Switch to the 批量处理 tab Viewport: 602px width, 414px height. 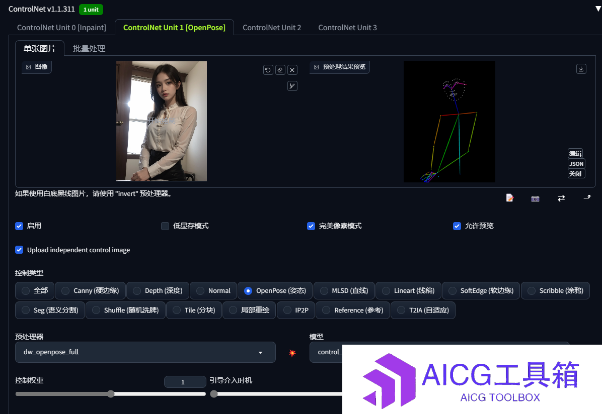[89, 49]
